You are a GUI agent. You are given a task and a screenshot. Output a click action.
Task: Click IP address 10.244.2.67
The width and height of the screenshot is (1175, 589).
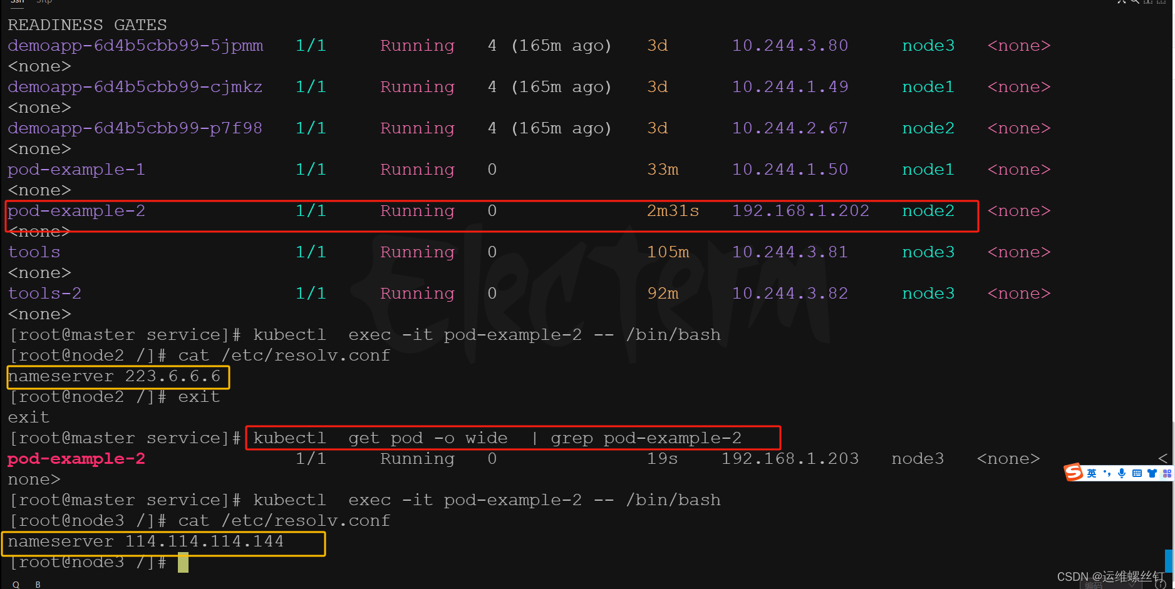tap(790, 128)
